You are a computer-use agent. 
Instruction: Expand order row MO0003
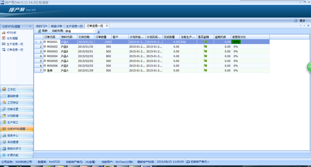click(45, 51)
